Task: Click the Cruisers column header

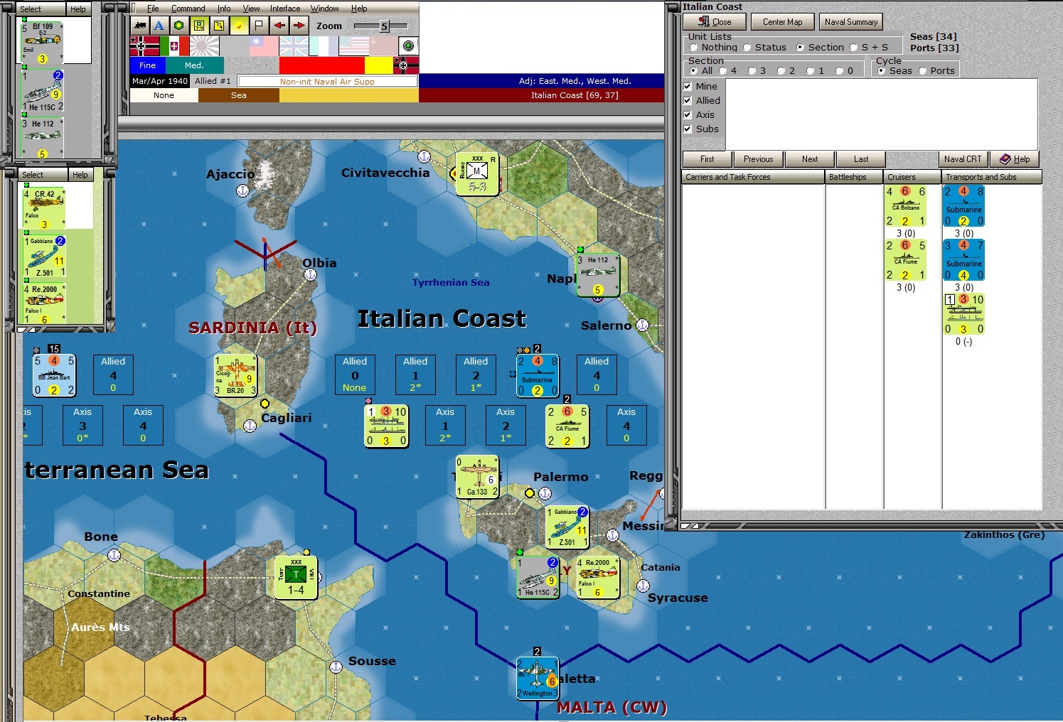Action: pyautogui.click(x=912, y=177)
